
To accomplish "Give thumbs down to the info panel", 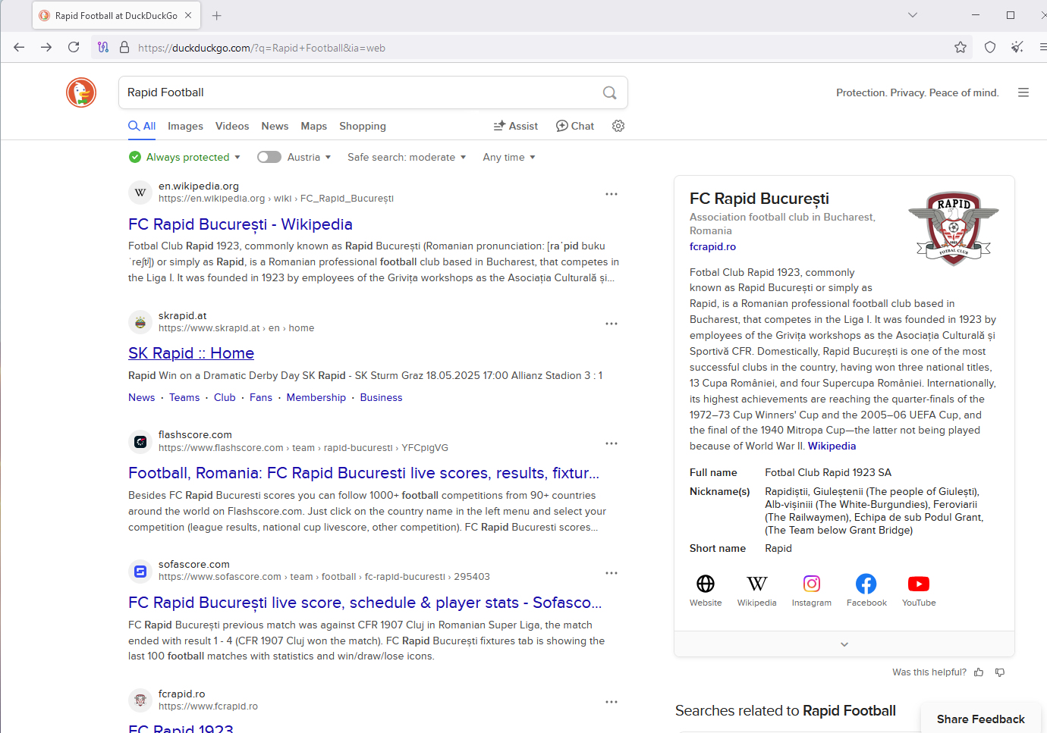I will (x=1000, y=672).
